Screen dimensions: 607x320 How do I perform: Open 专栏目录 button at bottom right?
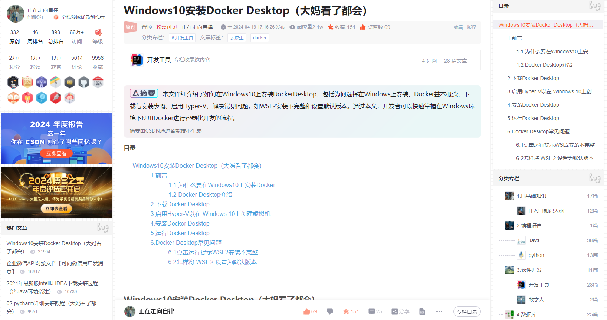click(467, 311)
